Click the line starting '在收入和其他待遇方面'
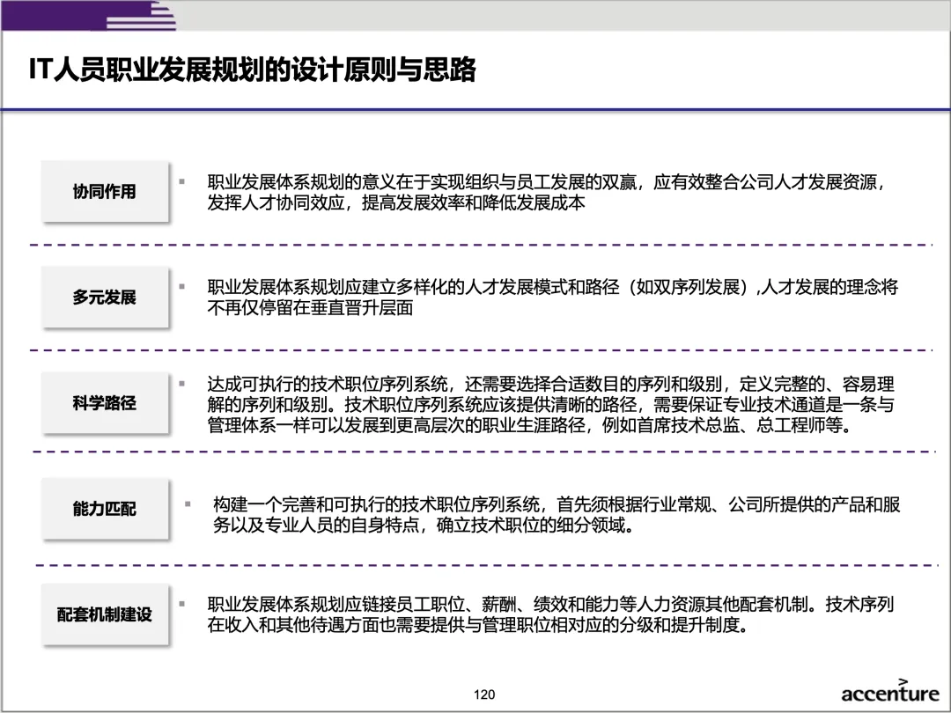951x713 pixels. 480,624
